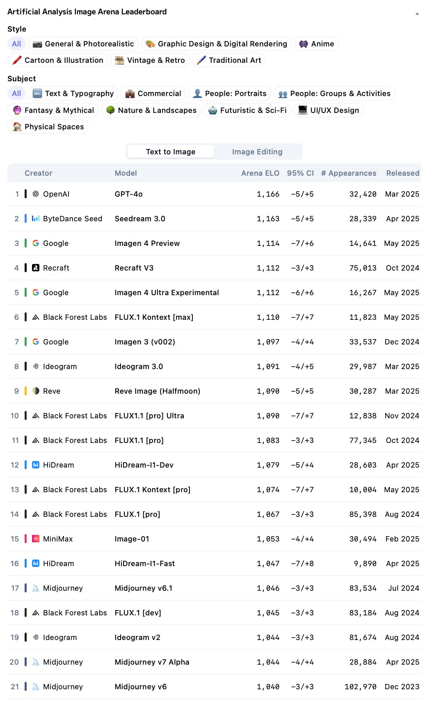
Task: Sort by the Arena ELO column
Action: 260,173
